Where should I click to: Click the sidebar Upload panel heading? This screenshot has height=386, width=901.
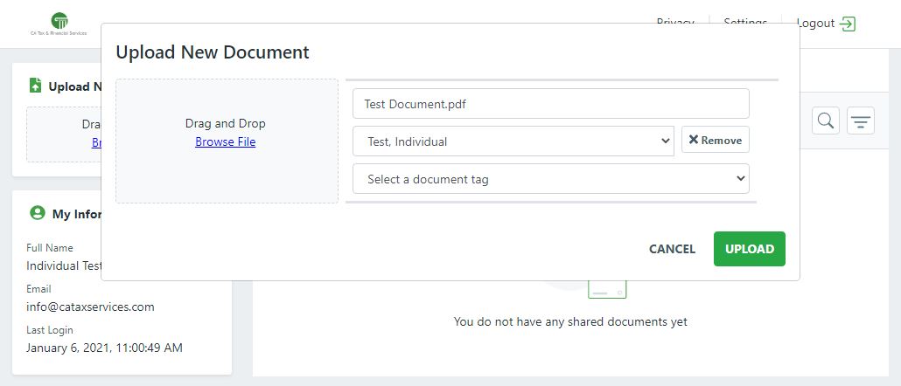click(74, 86)
